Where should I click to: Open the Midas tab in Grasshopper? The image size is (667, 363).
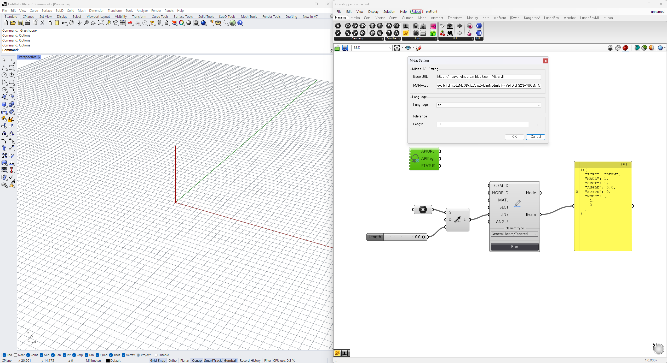(x=608, y=18)
